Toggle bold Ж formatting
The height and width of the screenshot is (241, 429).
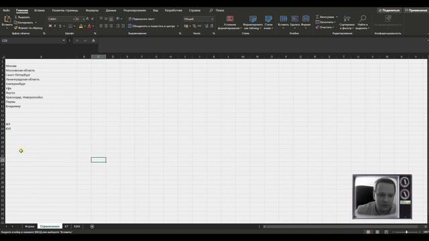tap(50, 26)
